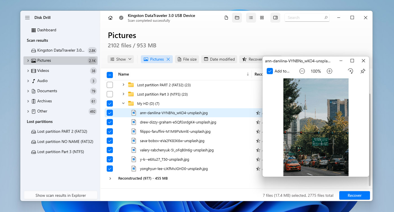
Task: Zoom in the preview with plus icon
Action: click(329, 71)
